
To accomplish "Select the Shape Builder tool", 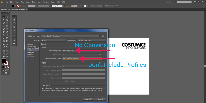I will [x=4, y=41].
